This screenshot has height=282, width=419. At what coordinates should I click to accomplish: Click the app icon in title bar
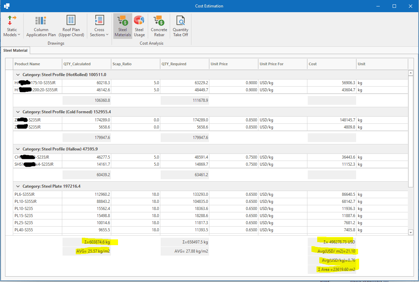pyautogui.click(x=7, y=6)
